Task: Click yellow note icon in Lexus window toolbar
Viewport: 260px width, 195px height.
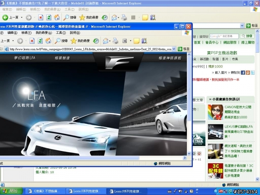Action: pyautogui.click(x=136, y=41)
